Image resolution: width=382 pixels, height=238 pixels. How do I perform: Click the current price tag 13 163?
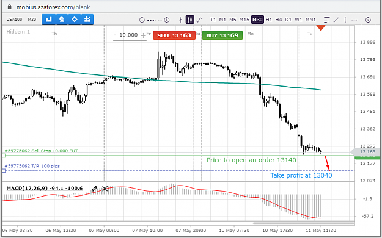click(x=365, y=152)
